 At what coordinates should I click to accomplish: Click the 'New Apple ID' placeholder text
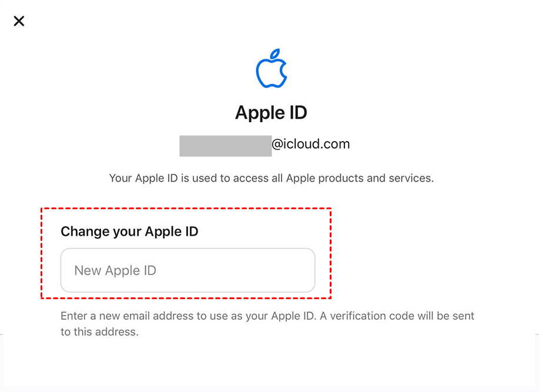pos(115,270)
